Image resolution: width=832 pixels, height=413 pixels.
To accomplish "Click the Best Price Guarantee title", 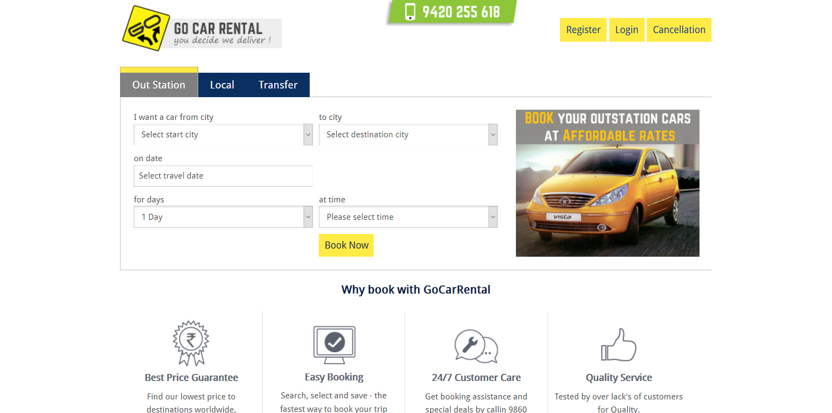I will (x=191, y=378).
